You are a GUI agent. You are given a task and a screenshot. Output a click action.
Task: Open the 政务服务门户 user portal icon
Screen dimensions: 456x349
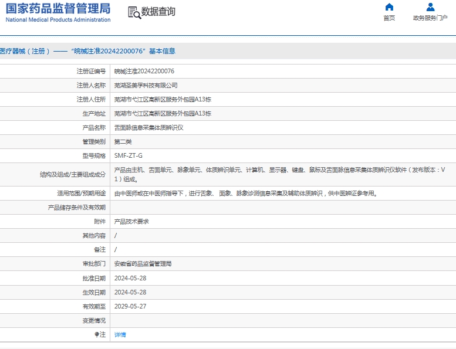(x=430, y=6)
